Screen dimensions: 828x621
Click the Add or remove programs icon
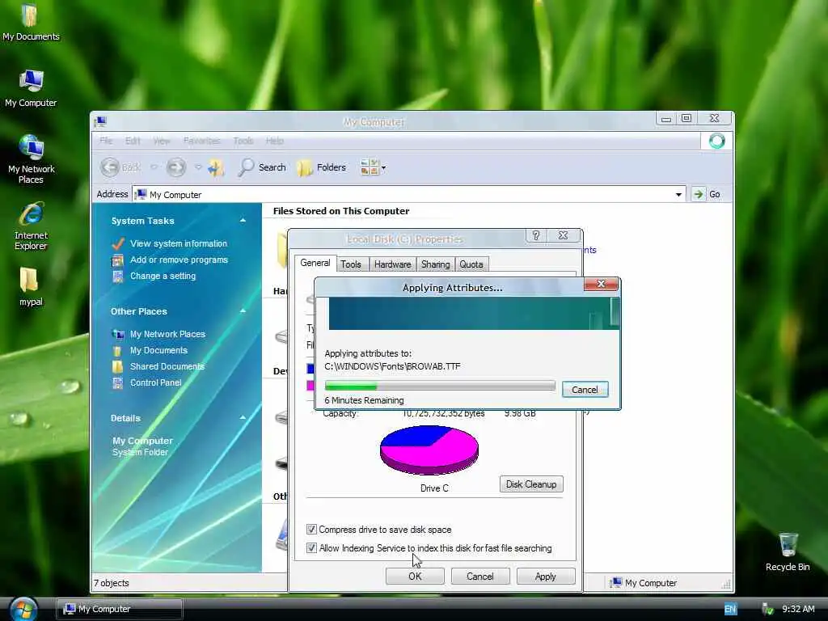pos(118,260)
